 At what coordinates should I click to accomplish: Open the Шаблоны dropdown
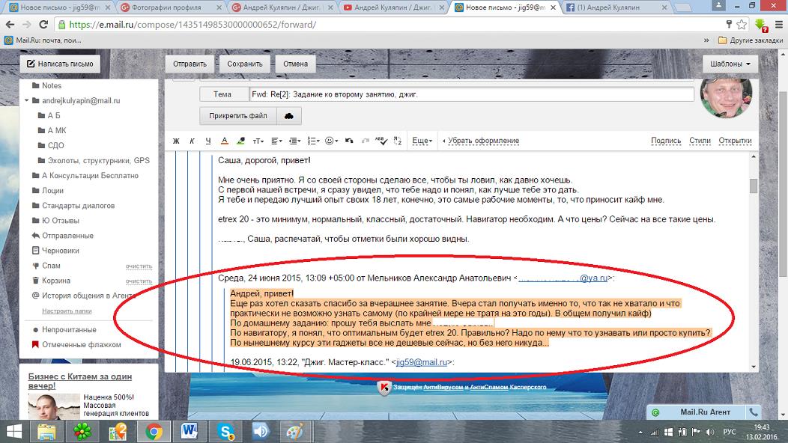coord(730,64)
